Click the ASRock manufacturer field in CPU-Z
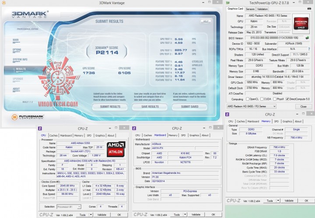Image resolution: width=315 pixels, height=218 pixels. click(185, 144)
